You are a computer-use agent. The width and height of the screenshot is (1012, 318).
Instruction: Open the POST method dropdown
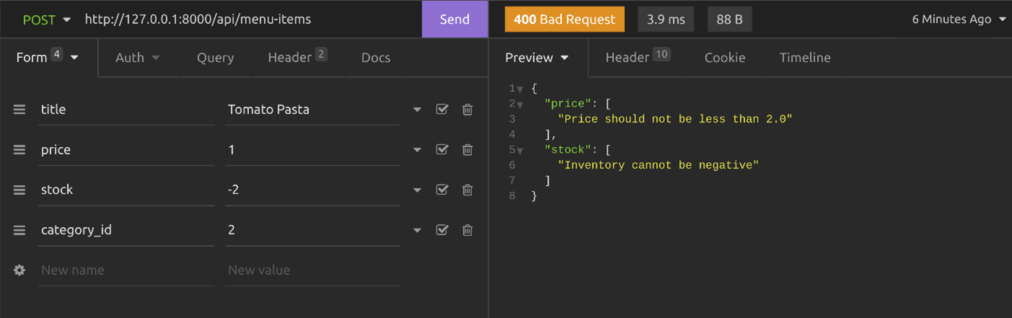tap(46, 19)
